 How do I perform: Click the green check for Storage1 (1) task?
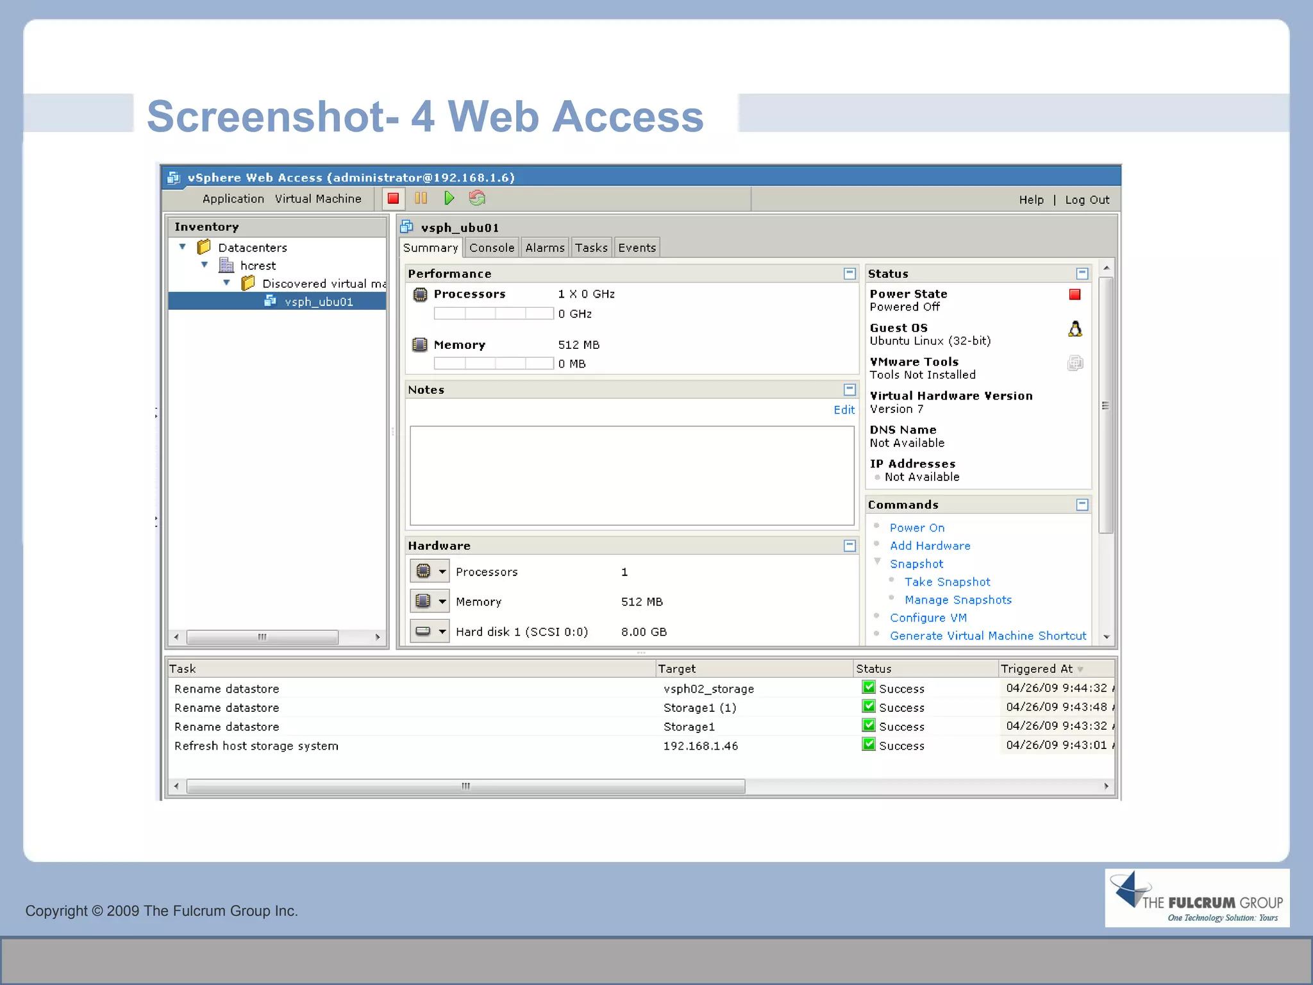(x=869, y=707)
